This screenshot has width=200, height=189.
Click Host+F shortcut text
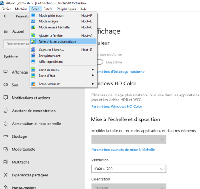pyautogui.click(x=86, y=15)
